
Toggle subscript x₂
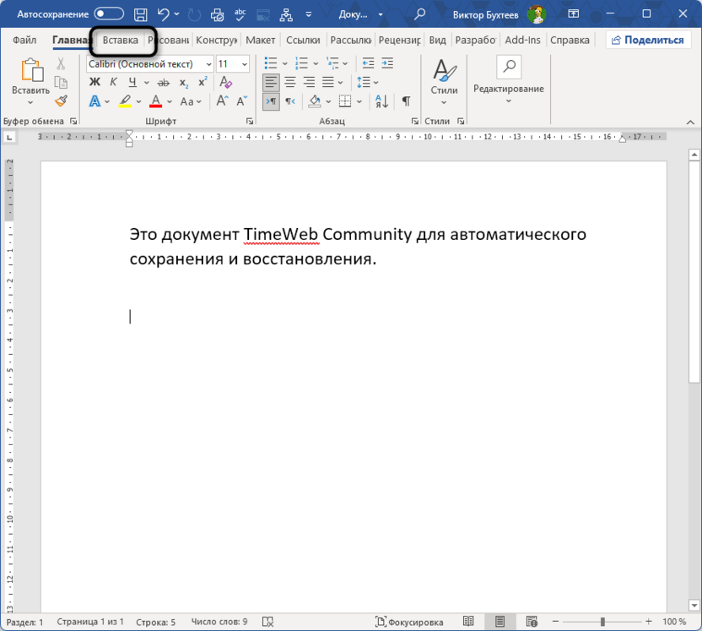click(x=184, y=83)
